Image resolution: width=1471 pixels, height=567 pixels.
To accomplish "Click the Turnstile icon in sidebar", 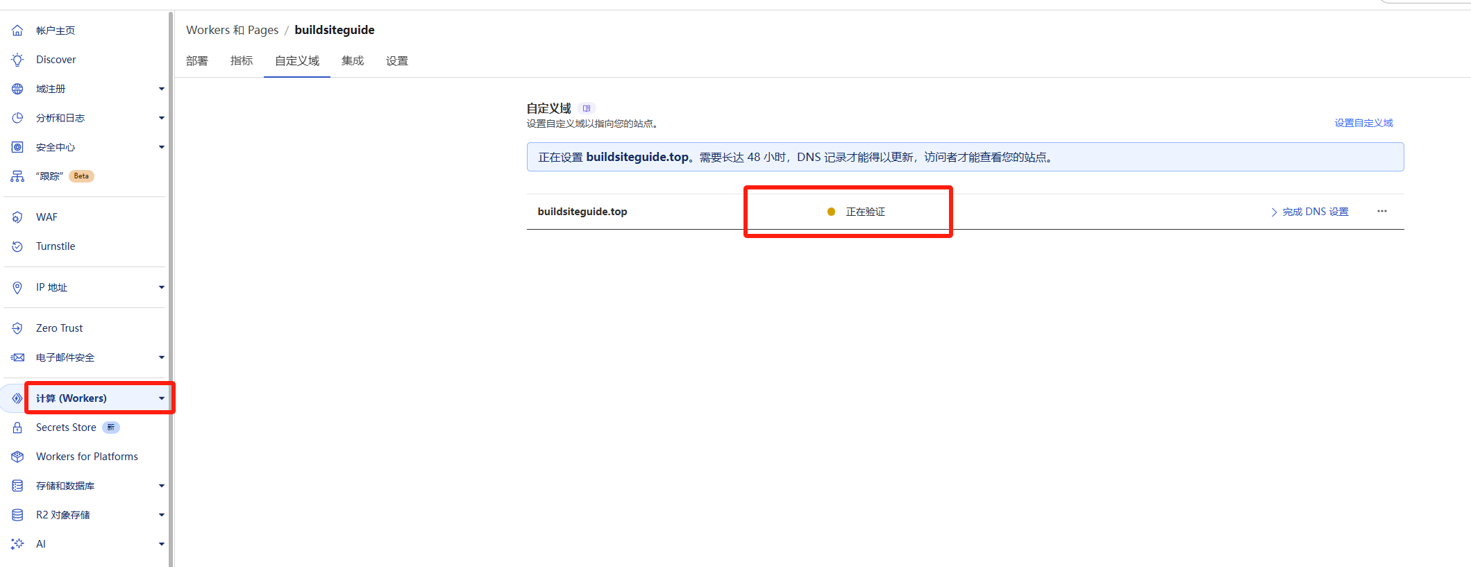I will 17,246.
